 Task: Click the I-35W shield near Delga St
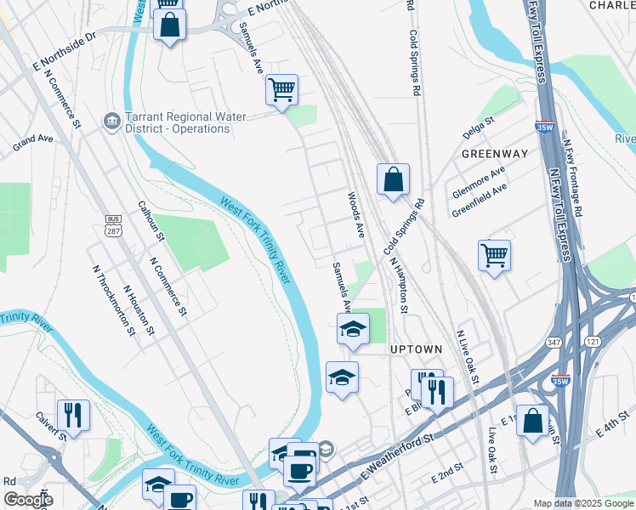544,127
